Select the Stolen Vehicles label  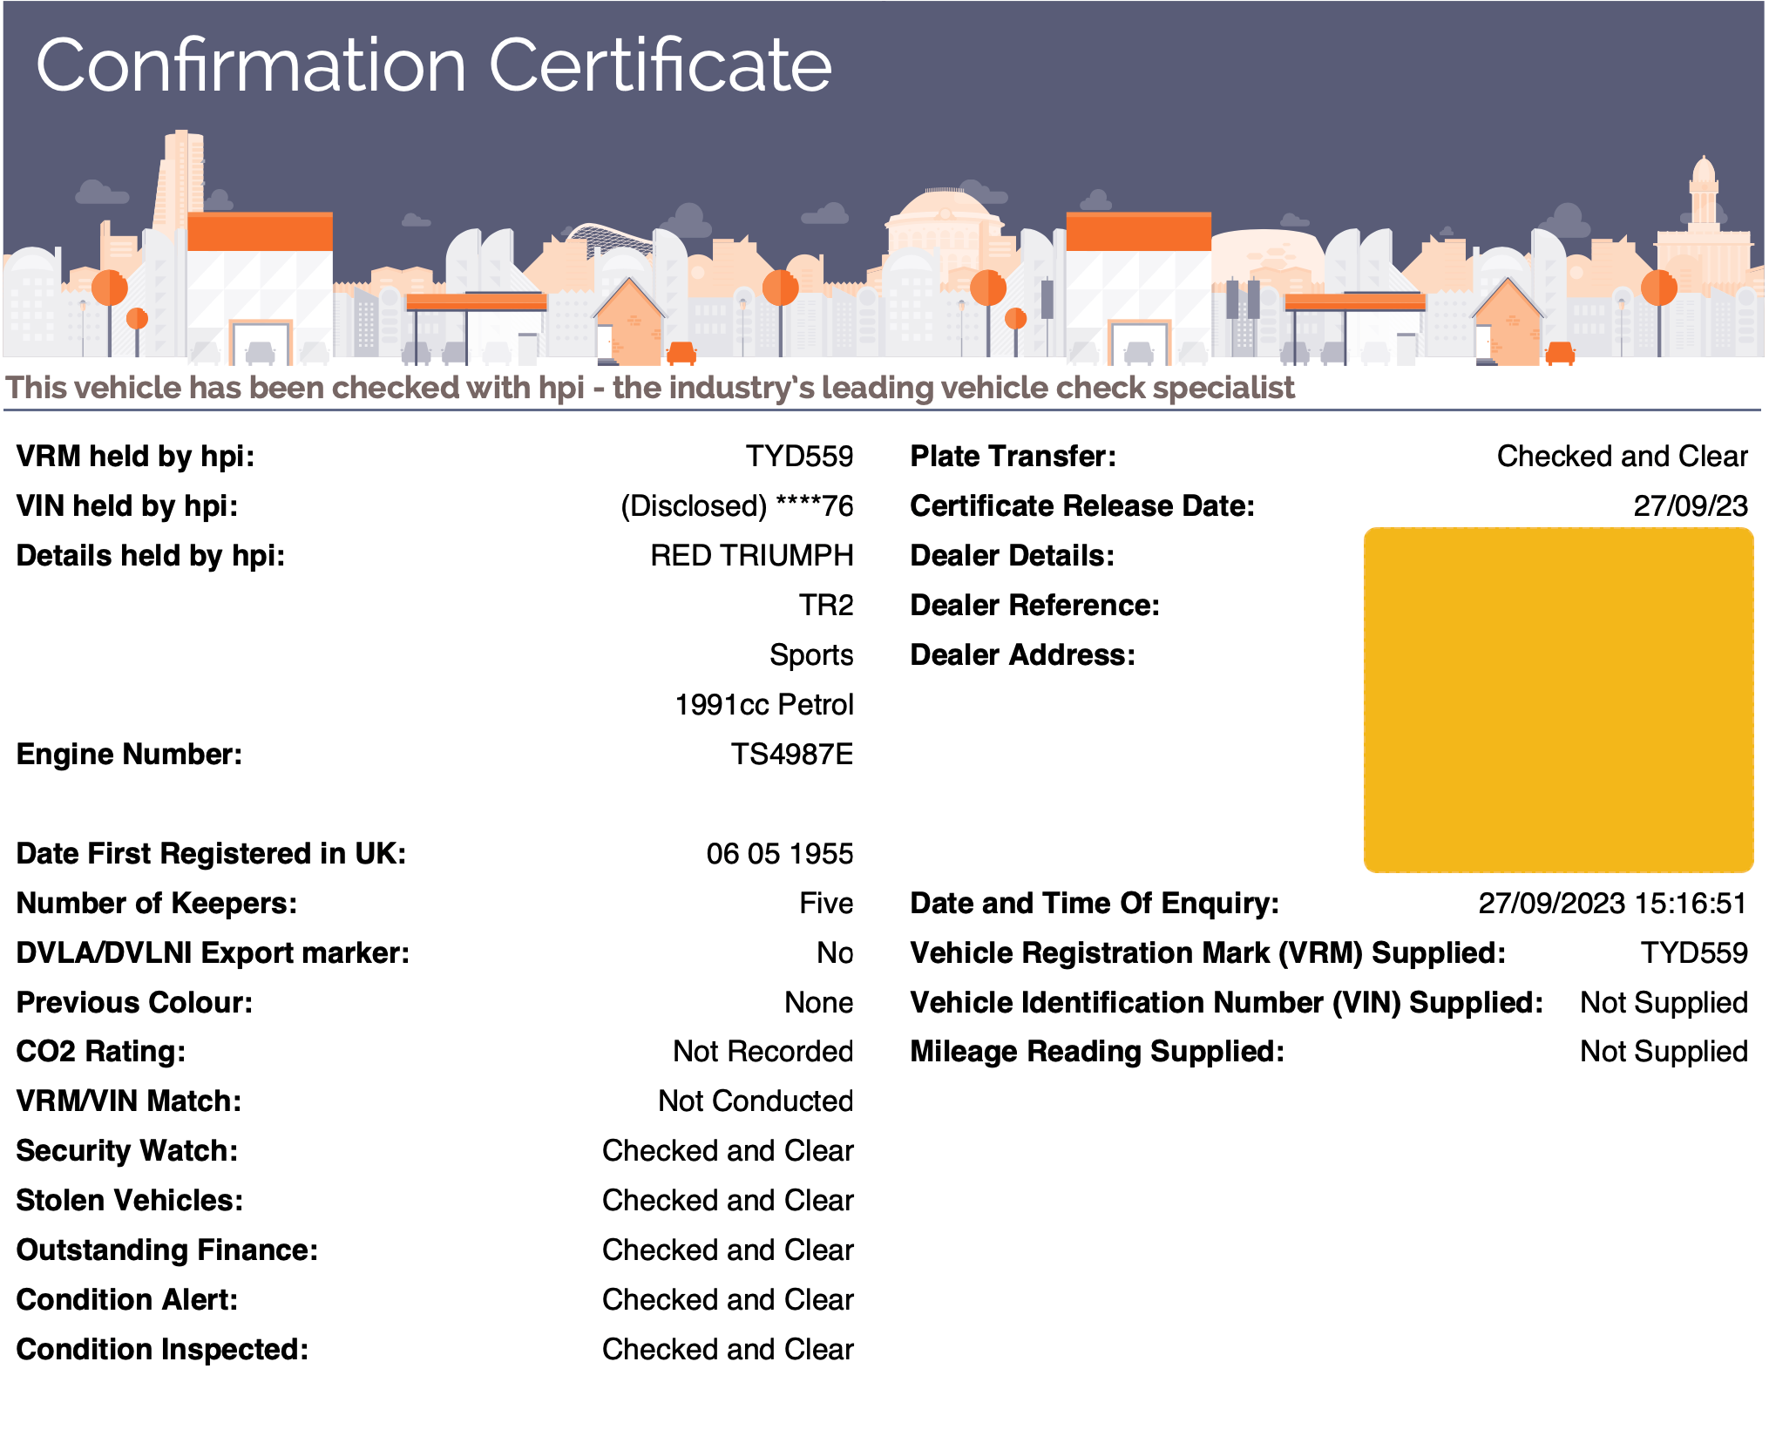point(130,1200)
